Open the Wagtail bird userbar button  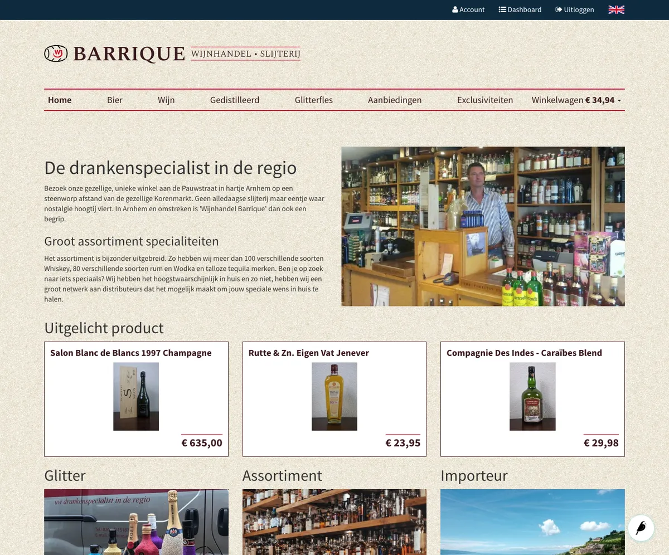641,528
